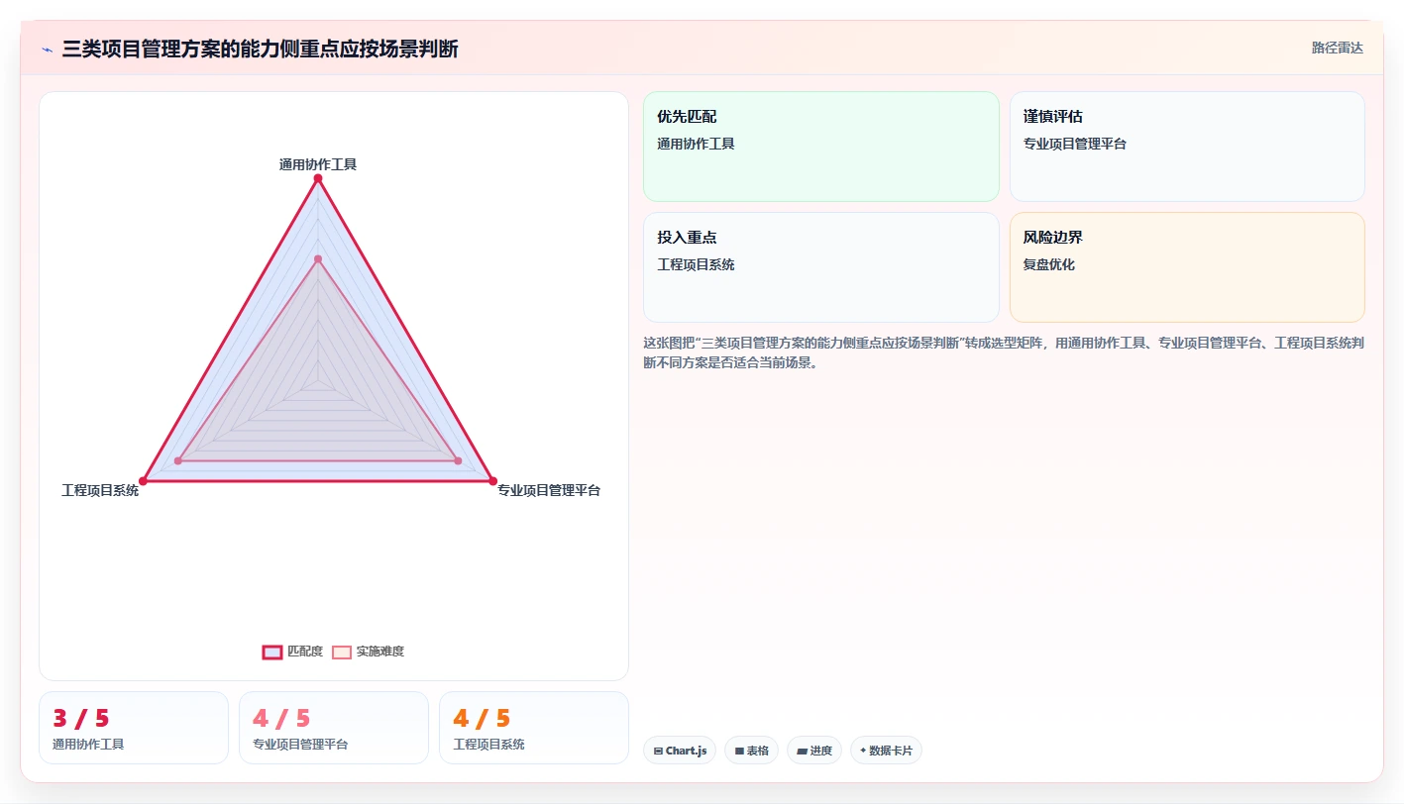The height and width of the screenshot is (804, 1404).
Task: Click 工程项目系统 text in 投入重点 card
Action: click(x=697, y=264)
